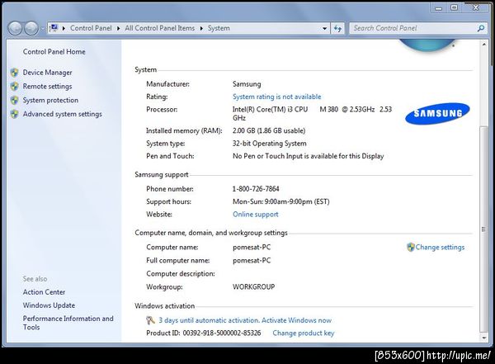
Task: Go to Control Panel breadcrumb
Action: 91,28
